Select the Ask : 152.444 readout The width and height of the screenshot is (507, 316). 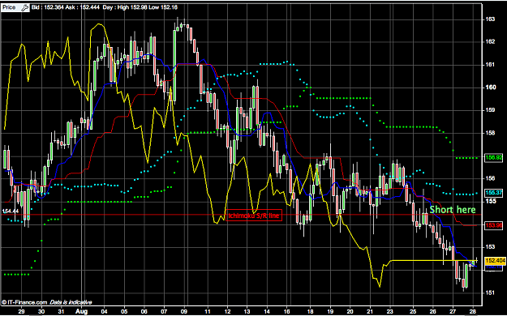(x=83, y=7)
